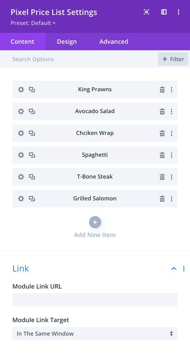Click the Module Link URL field

pyautogui.click(x=95, y=300)
